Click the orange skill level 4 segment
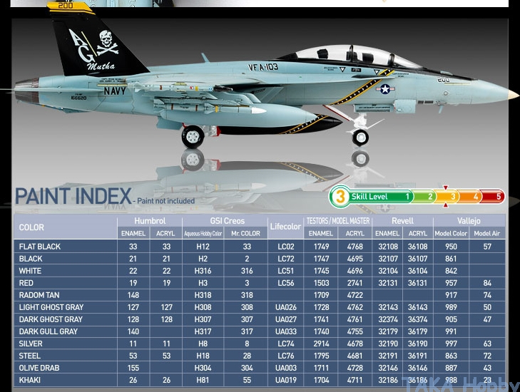 click(x=471, y=197)
